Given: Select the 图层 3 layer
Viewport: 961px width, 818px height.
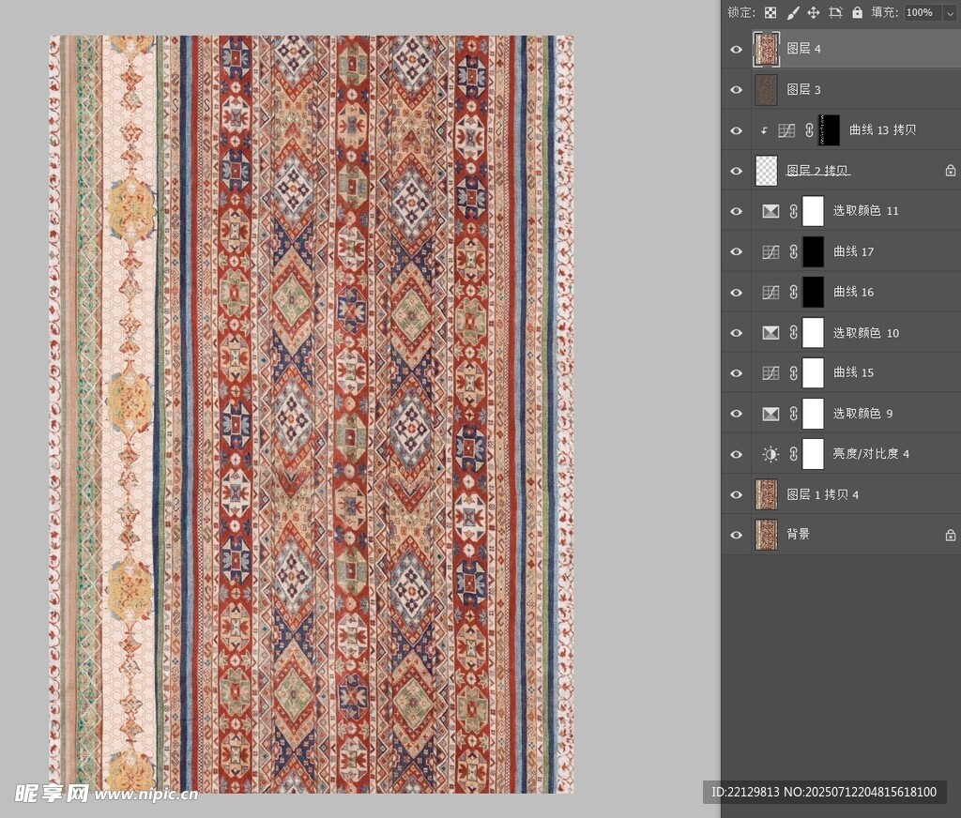Looking at the screenshot, I should point(803,89).
